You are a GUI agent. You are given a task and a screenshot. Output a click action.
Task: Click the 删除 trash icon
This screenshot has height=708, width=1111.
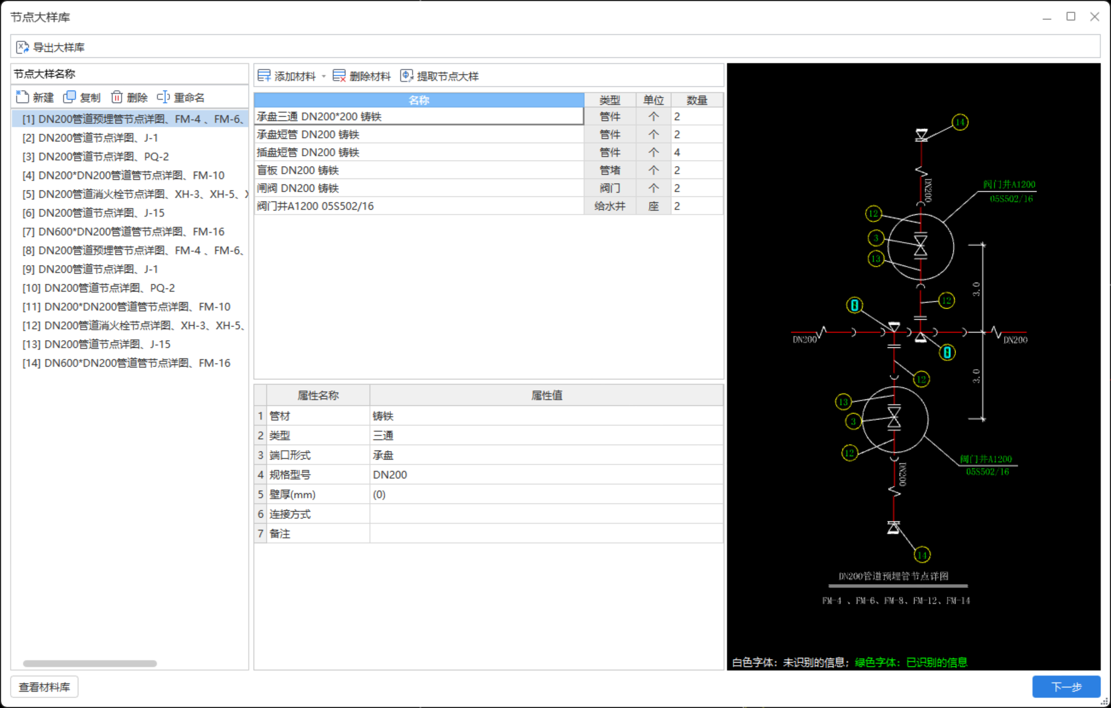117,97
